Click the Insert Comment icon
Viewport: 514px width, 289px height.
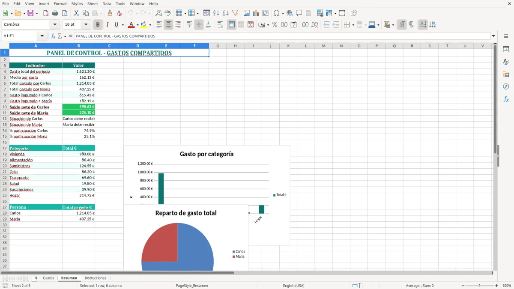coord(299,13)
